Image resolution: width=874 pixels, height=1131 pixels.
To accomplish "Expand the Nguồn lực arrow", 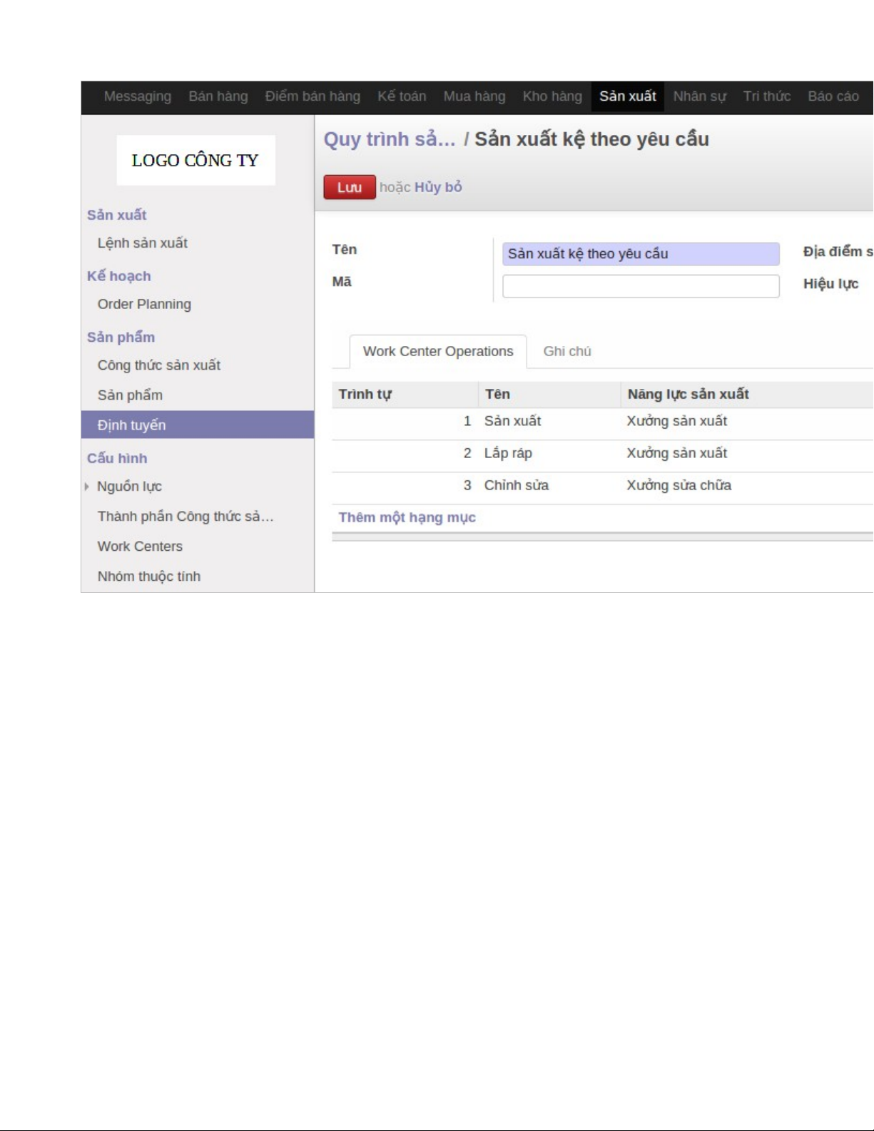I will (87, 487).
